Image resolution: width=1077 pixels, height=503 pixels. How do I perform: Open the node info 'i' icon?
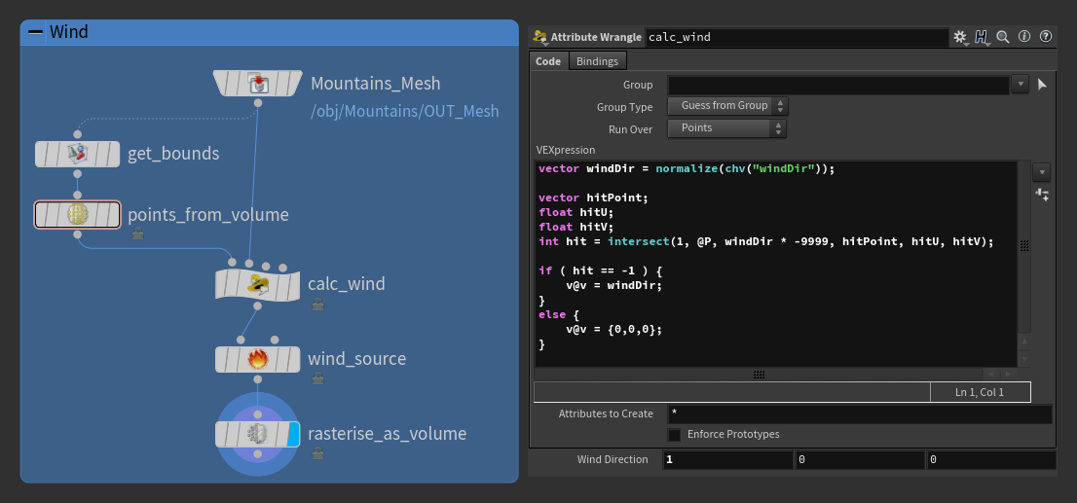click(x=1024, y=37)
